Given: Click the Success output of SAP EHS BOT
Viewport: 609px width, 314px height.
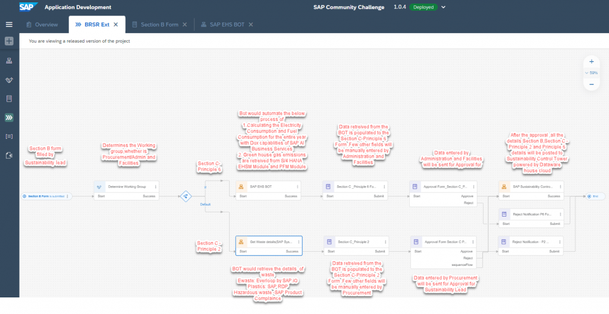Looking at the screenshot, I should (291, 196).
